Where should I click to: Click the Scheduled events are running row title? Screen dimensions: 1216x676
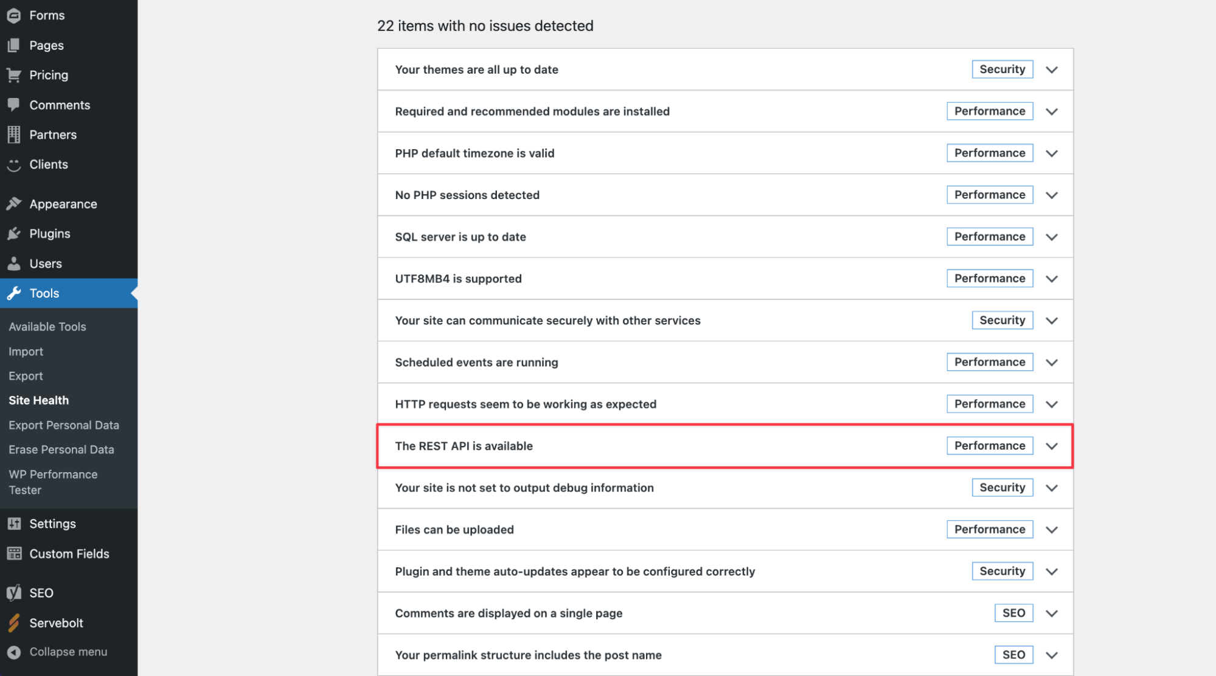(476, 363)
